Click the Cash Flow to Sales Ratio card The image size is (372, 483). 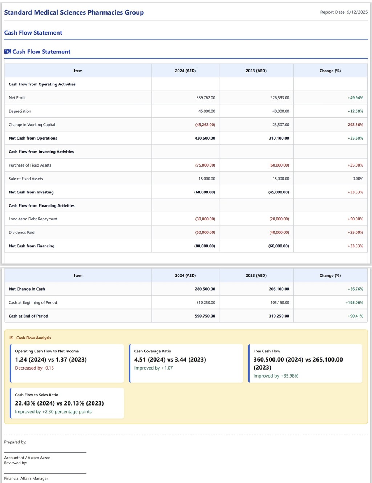67,403
